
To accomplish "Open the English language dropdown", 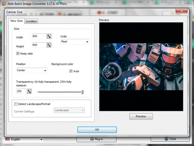I will coord(24,139).
